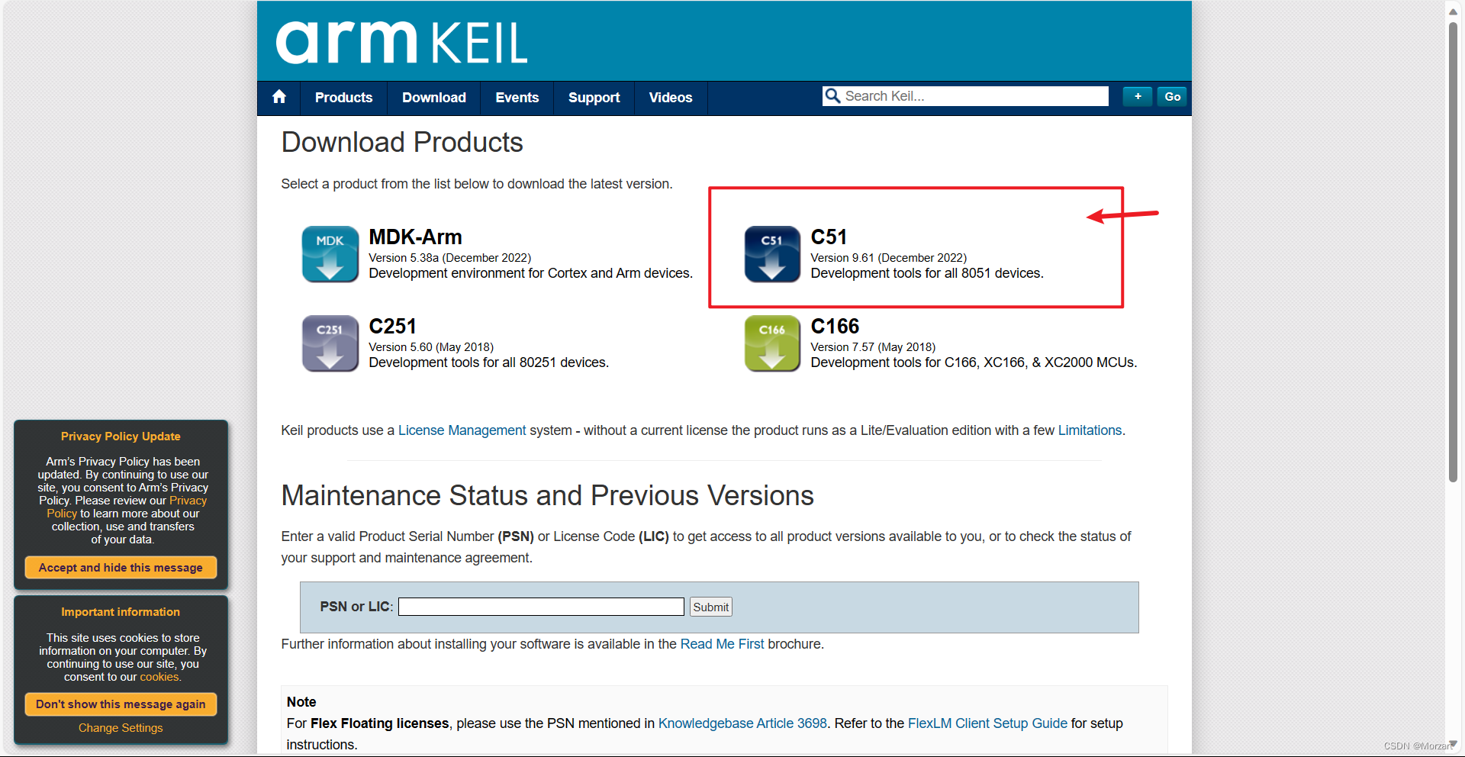Image resolution: width=1465 pixels, height=757 pixels.
Task: Click the Change Settings link
Action: [121, 728]
